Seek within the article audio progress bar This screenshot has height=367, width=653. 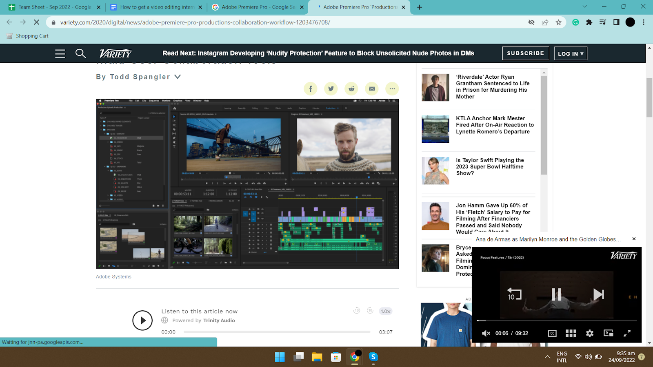tap(277, 332)
